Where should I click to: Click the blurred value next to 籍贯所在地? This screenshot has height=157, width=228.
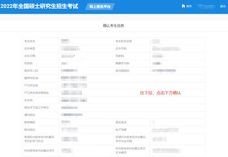[x=74, y=78]
